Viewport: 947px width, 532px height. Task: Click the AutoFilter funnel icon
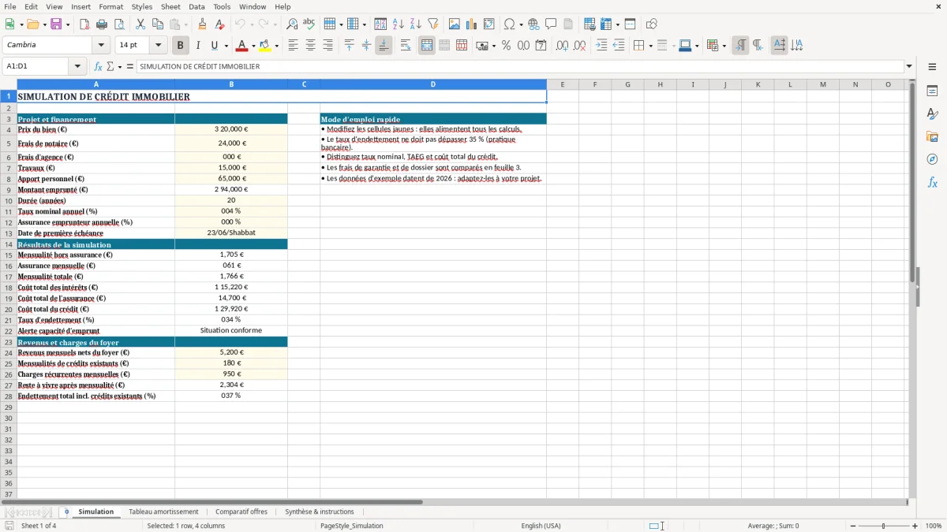432,24
